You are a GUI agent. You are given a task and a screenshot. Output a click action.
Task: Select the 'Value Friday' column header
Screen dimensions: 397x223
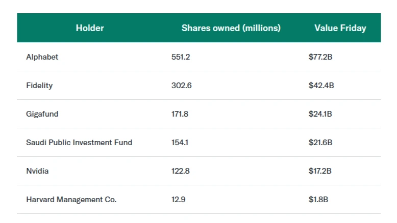click(x=340, y=28)
